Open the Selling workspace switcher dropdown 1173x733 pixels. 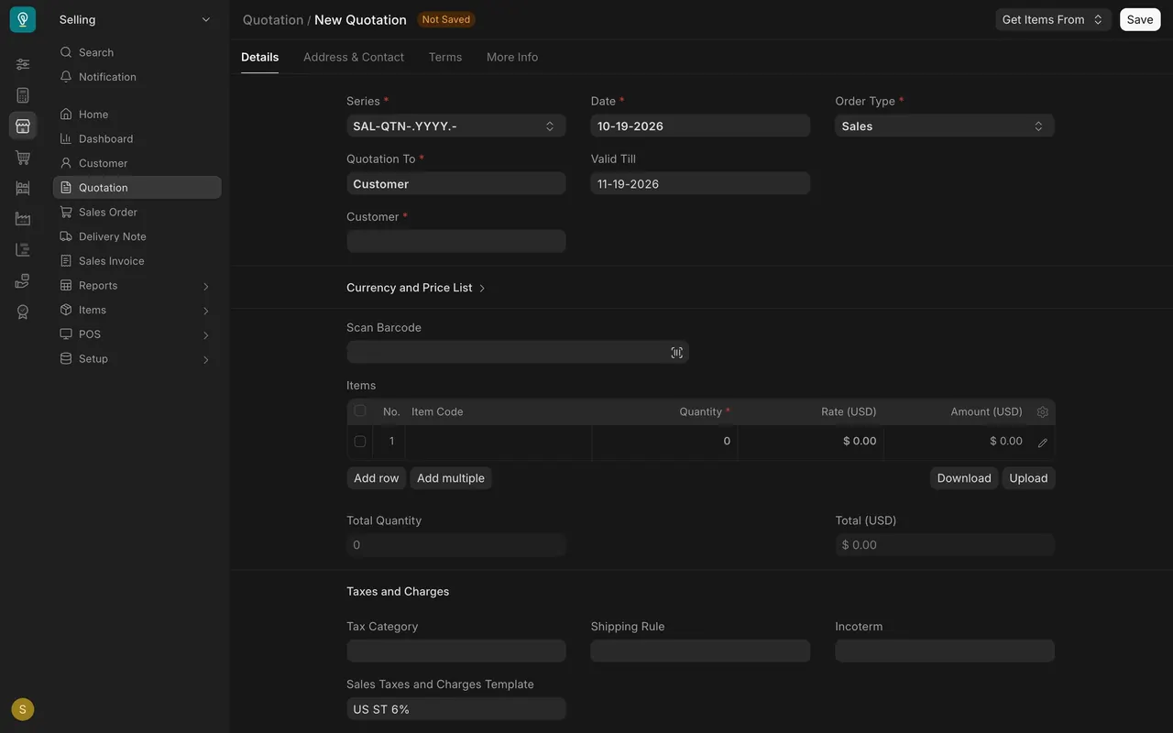click(136, 19)
